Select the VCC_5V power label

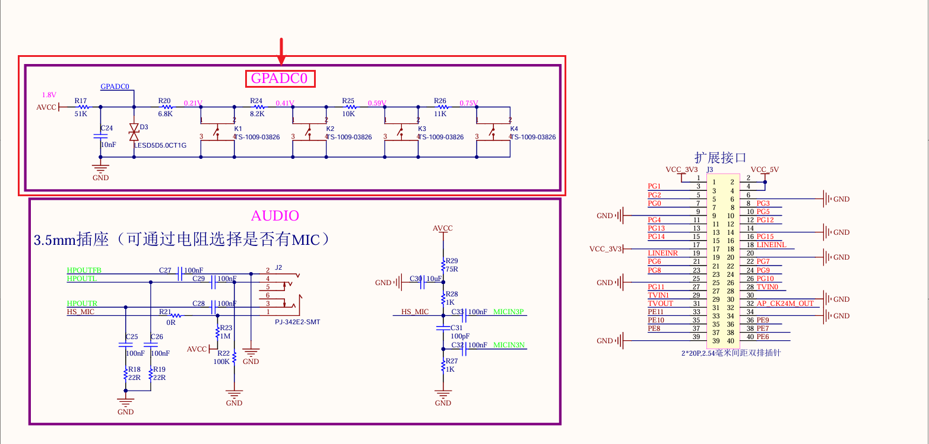[x=765, y=170]
